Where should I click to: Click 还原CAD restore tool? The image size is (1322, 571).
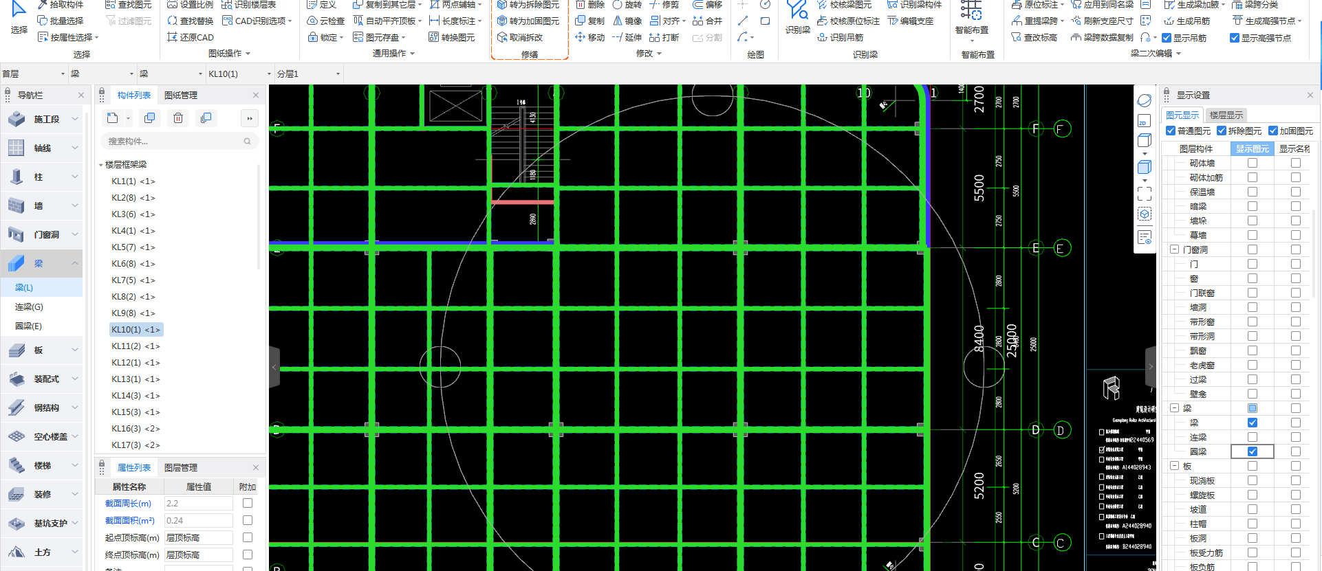coord(191,37)
